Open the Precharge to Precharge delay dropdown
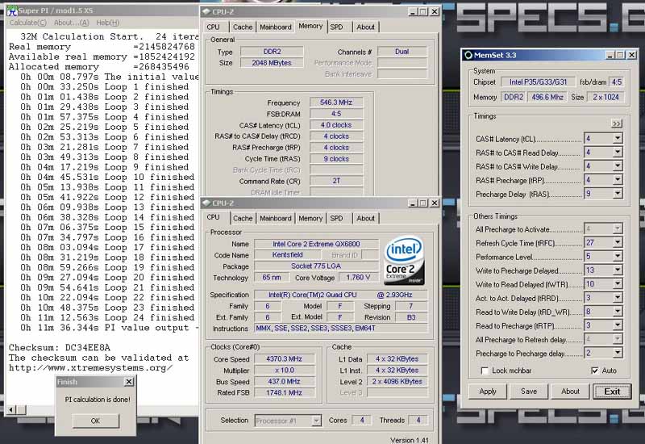This screenshot has height=444, width=645. (x=618, y=353)
